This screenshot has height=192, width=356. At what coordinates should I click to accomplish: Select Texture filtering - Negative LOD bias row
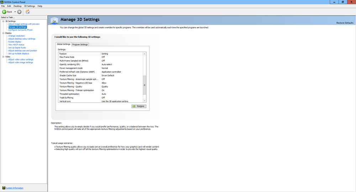coord(101,83)
